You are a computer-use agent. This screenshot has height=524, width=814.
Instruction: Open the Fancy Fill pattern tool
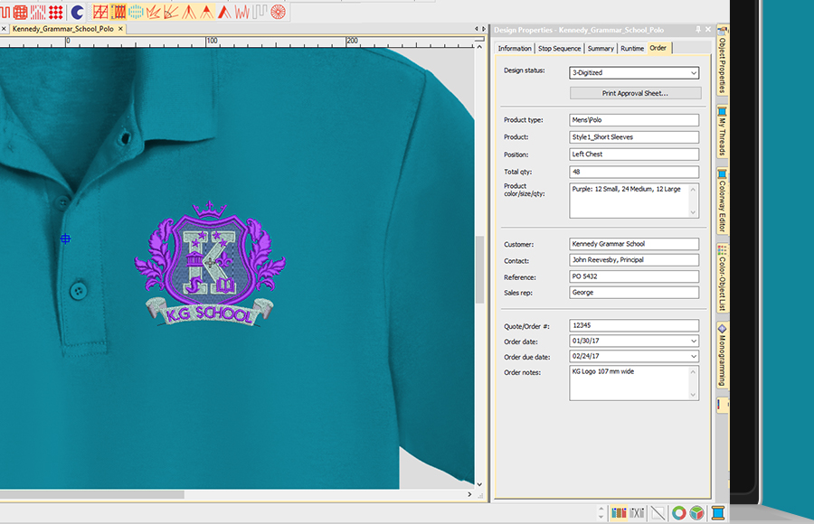click(x=19, y=12)
